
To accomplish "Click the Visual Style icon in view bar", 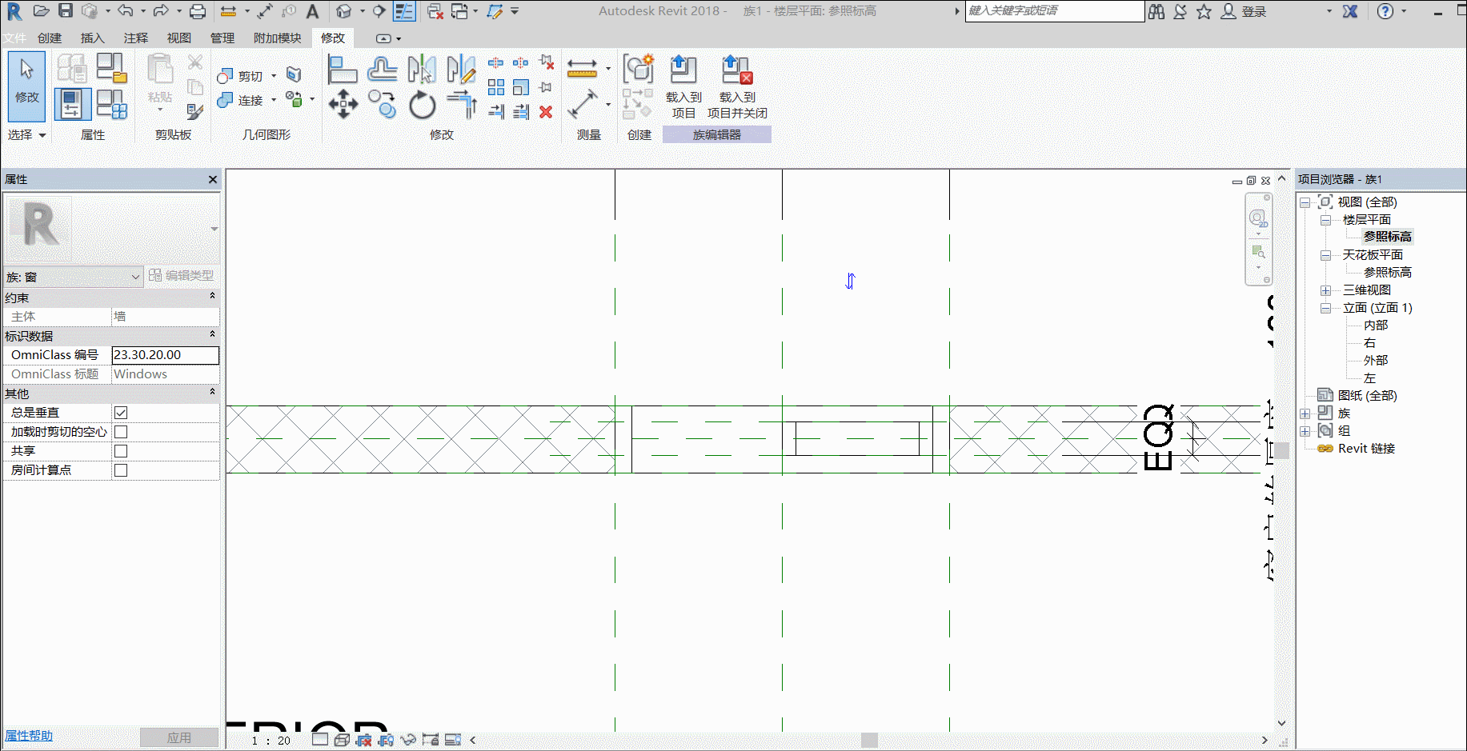I will point(342,740).
